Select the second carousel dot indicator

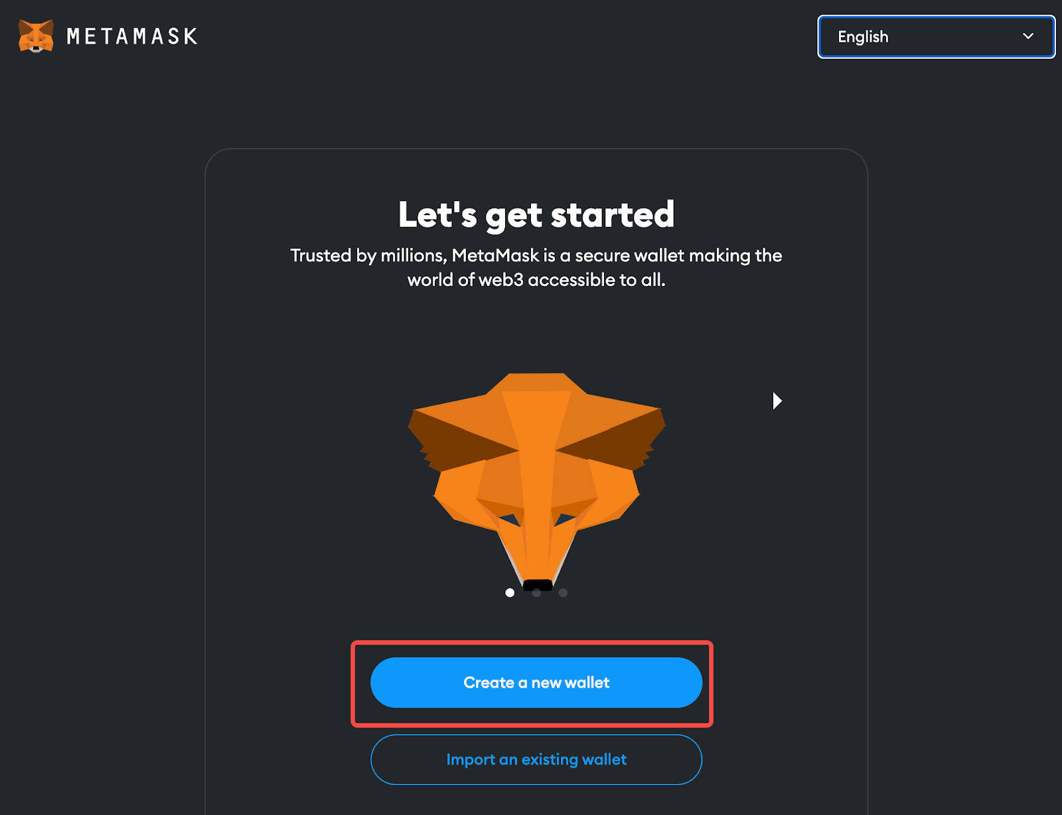click(x=536, y=593)
